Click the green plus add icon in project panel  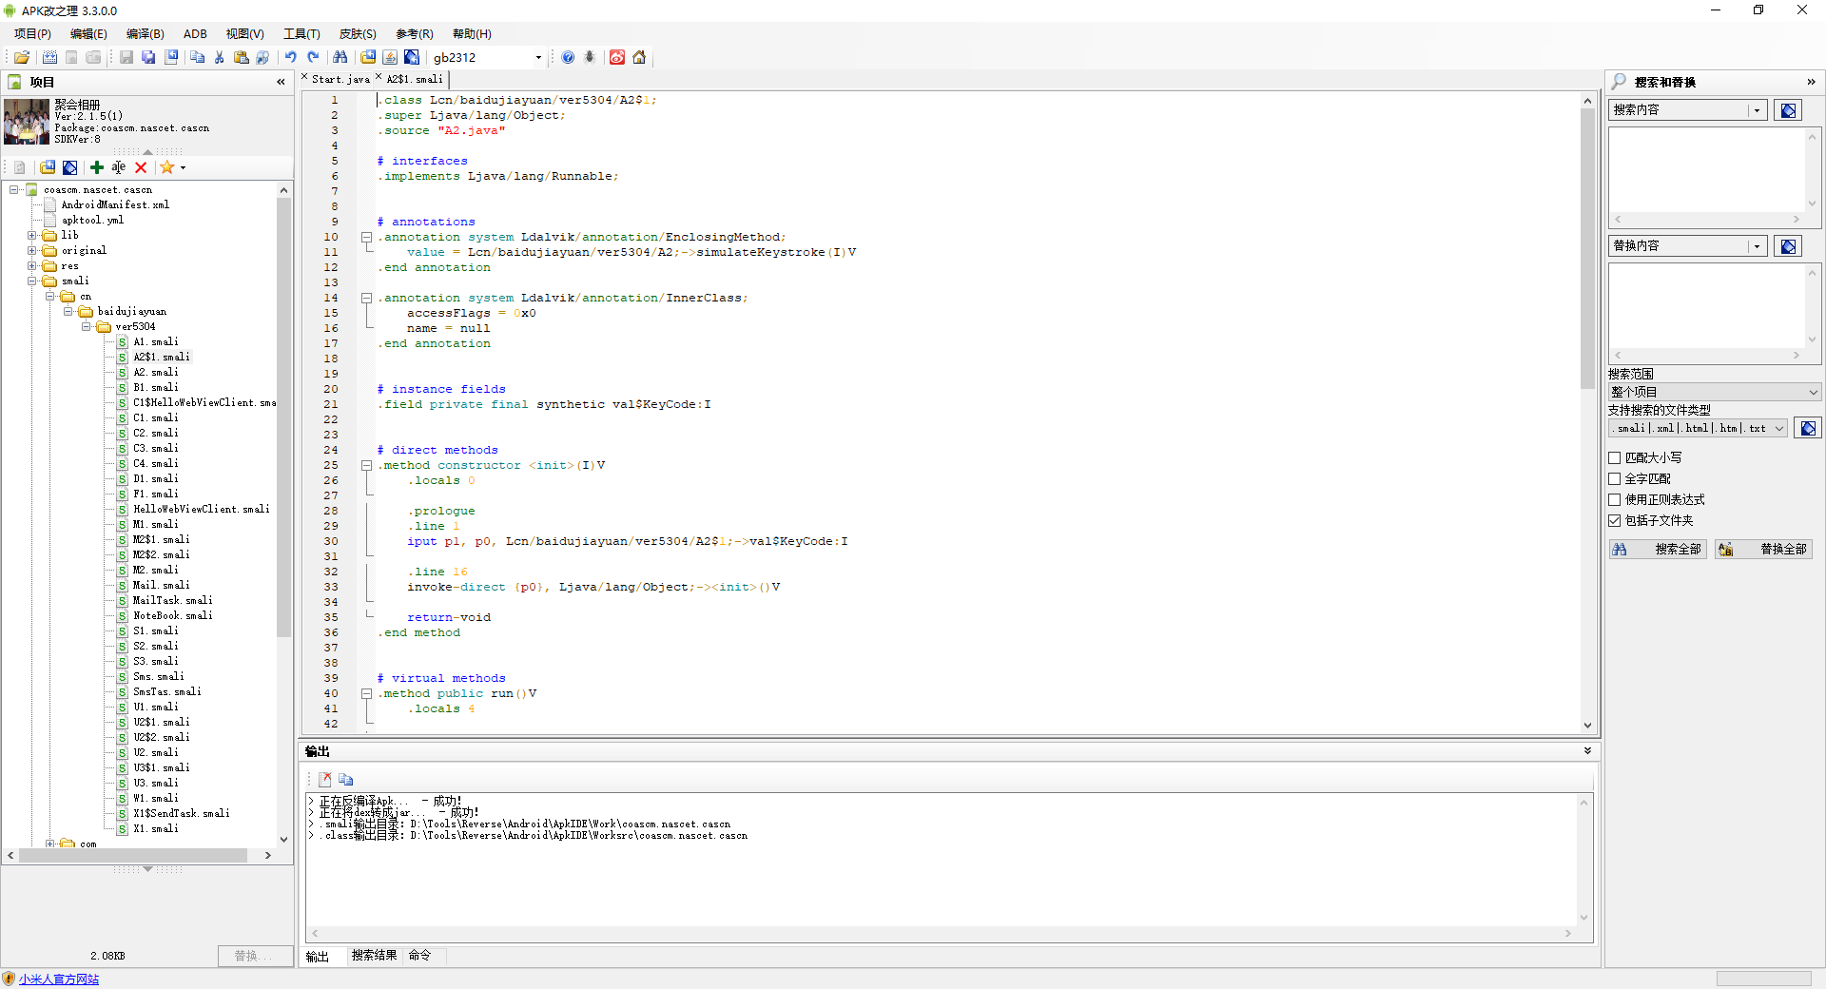97,167
